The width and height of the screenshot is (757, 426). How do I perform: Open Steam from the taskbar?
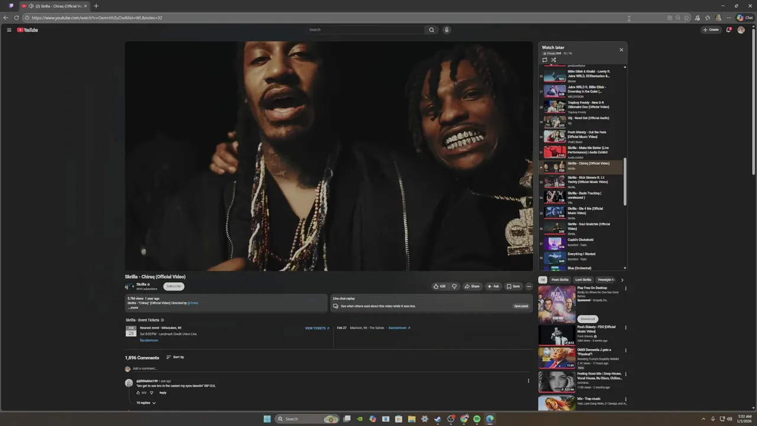click(438, 419)
